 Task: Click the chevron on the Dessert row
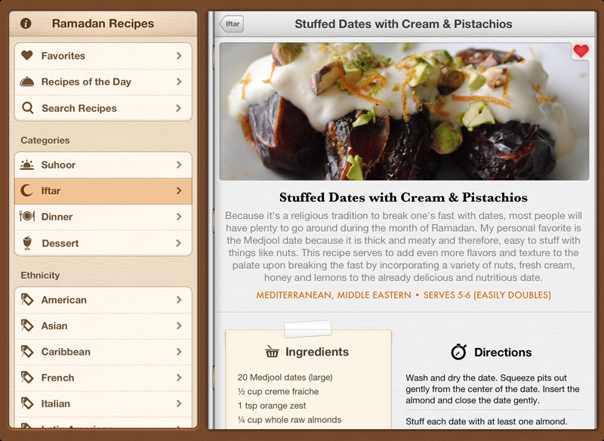click(179, 243)
